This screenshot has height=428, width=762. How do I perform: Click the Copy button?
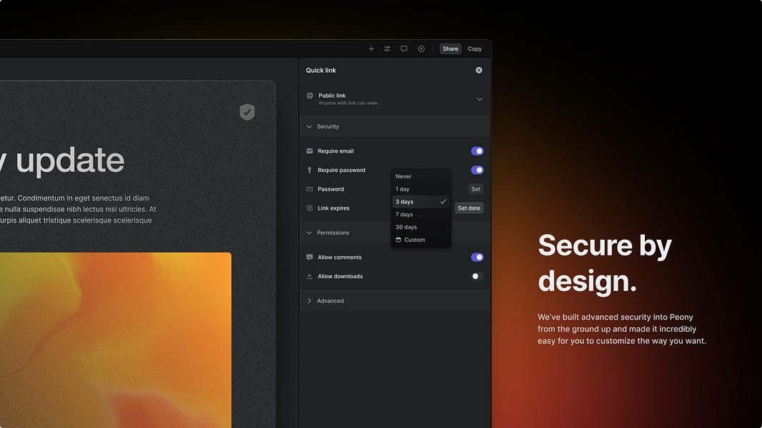(475, 49)
